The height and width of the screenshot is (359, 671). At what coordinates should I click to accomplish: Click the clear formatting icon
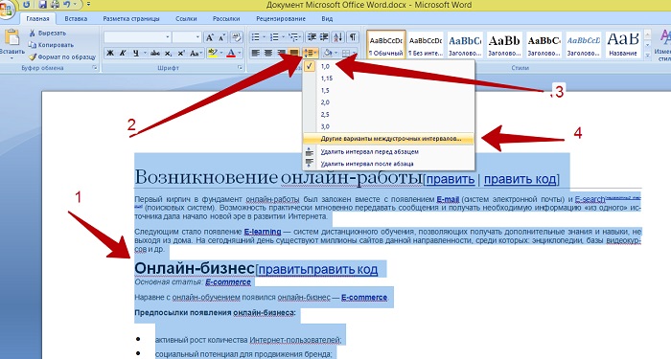pyautogui.click(x=236, y=37)
